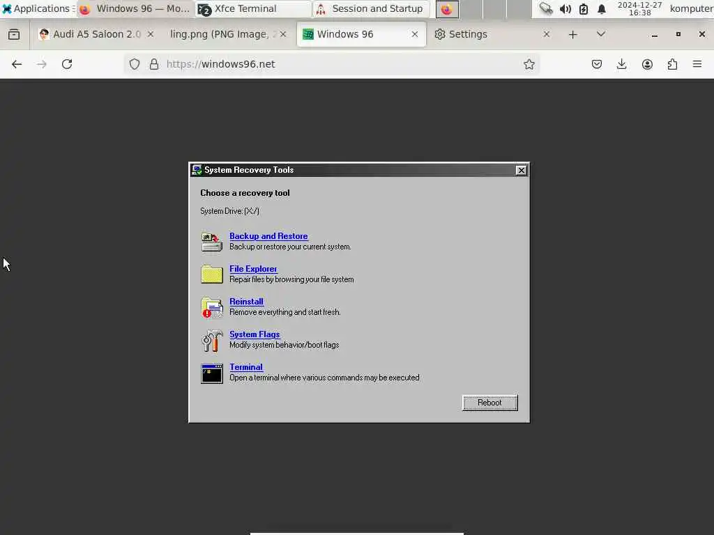Launch the Terminal link
The height and width of the screenshot is (535, 714).
(x=246, y=367)
